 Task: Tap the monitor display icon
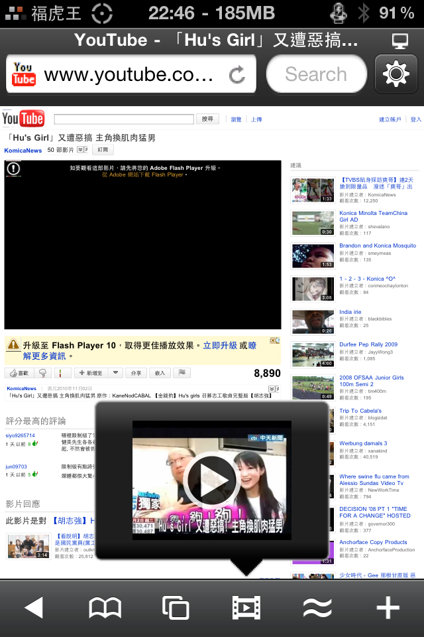(400, 40)
